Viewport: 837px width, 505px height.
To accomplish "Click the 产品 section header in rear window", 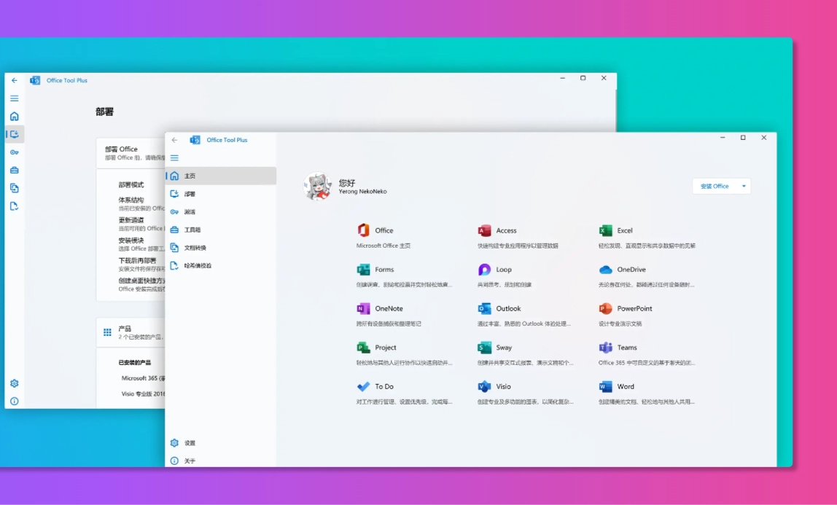I will (x=131, y=332).
